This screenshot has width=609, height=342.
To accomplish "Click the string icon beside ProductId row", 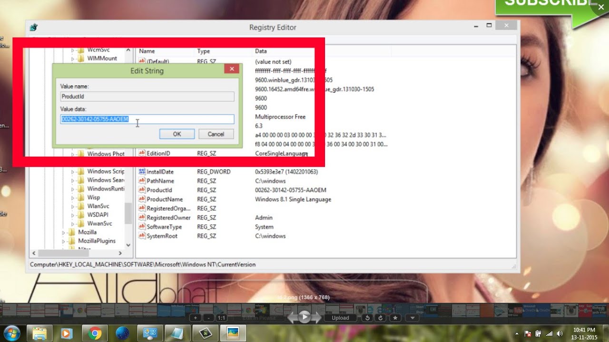I will (142, 190).
